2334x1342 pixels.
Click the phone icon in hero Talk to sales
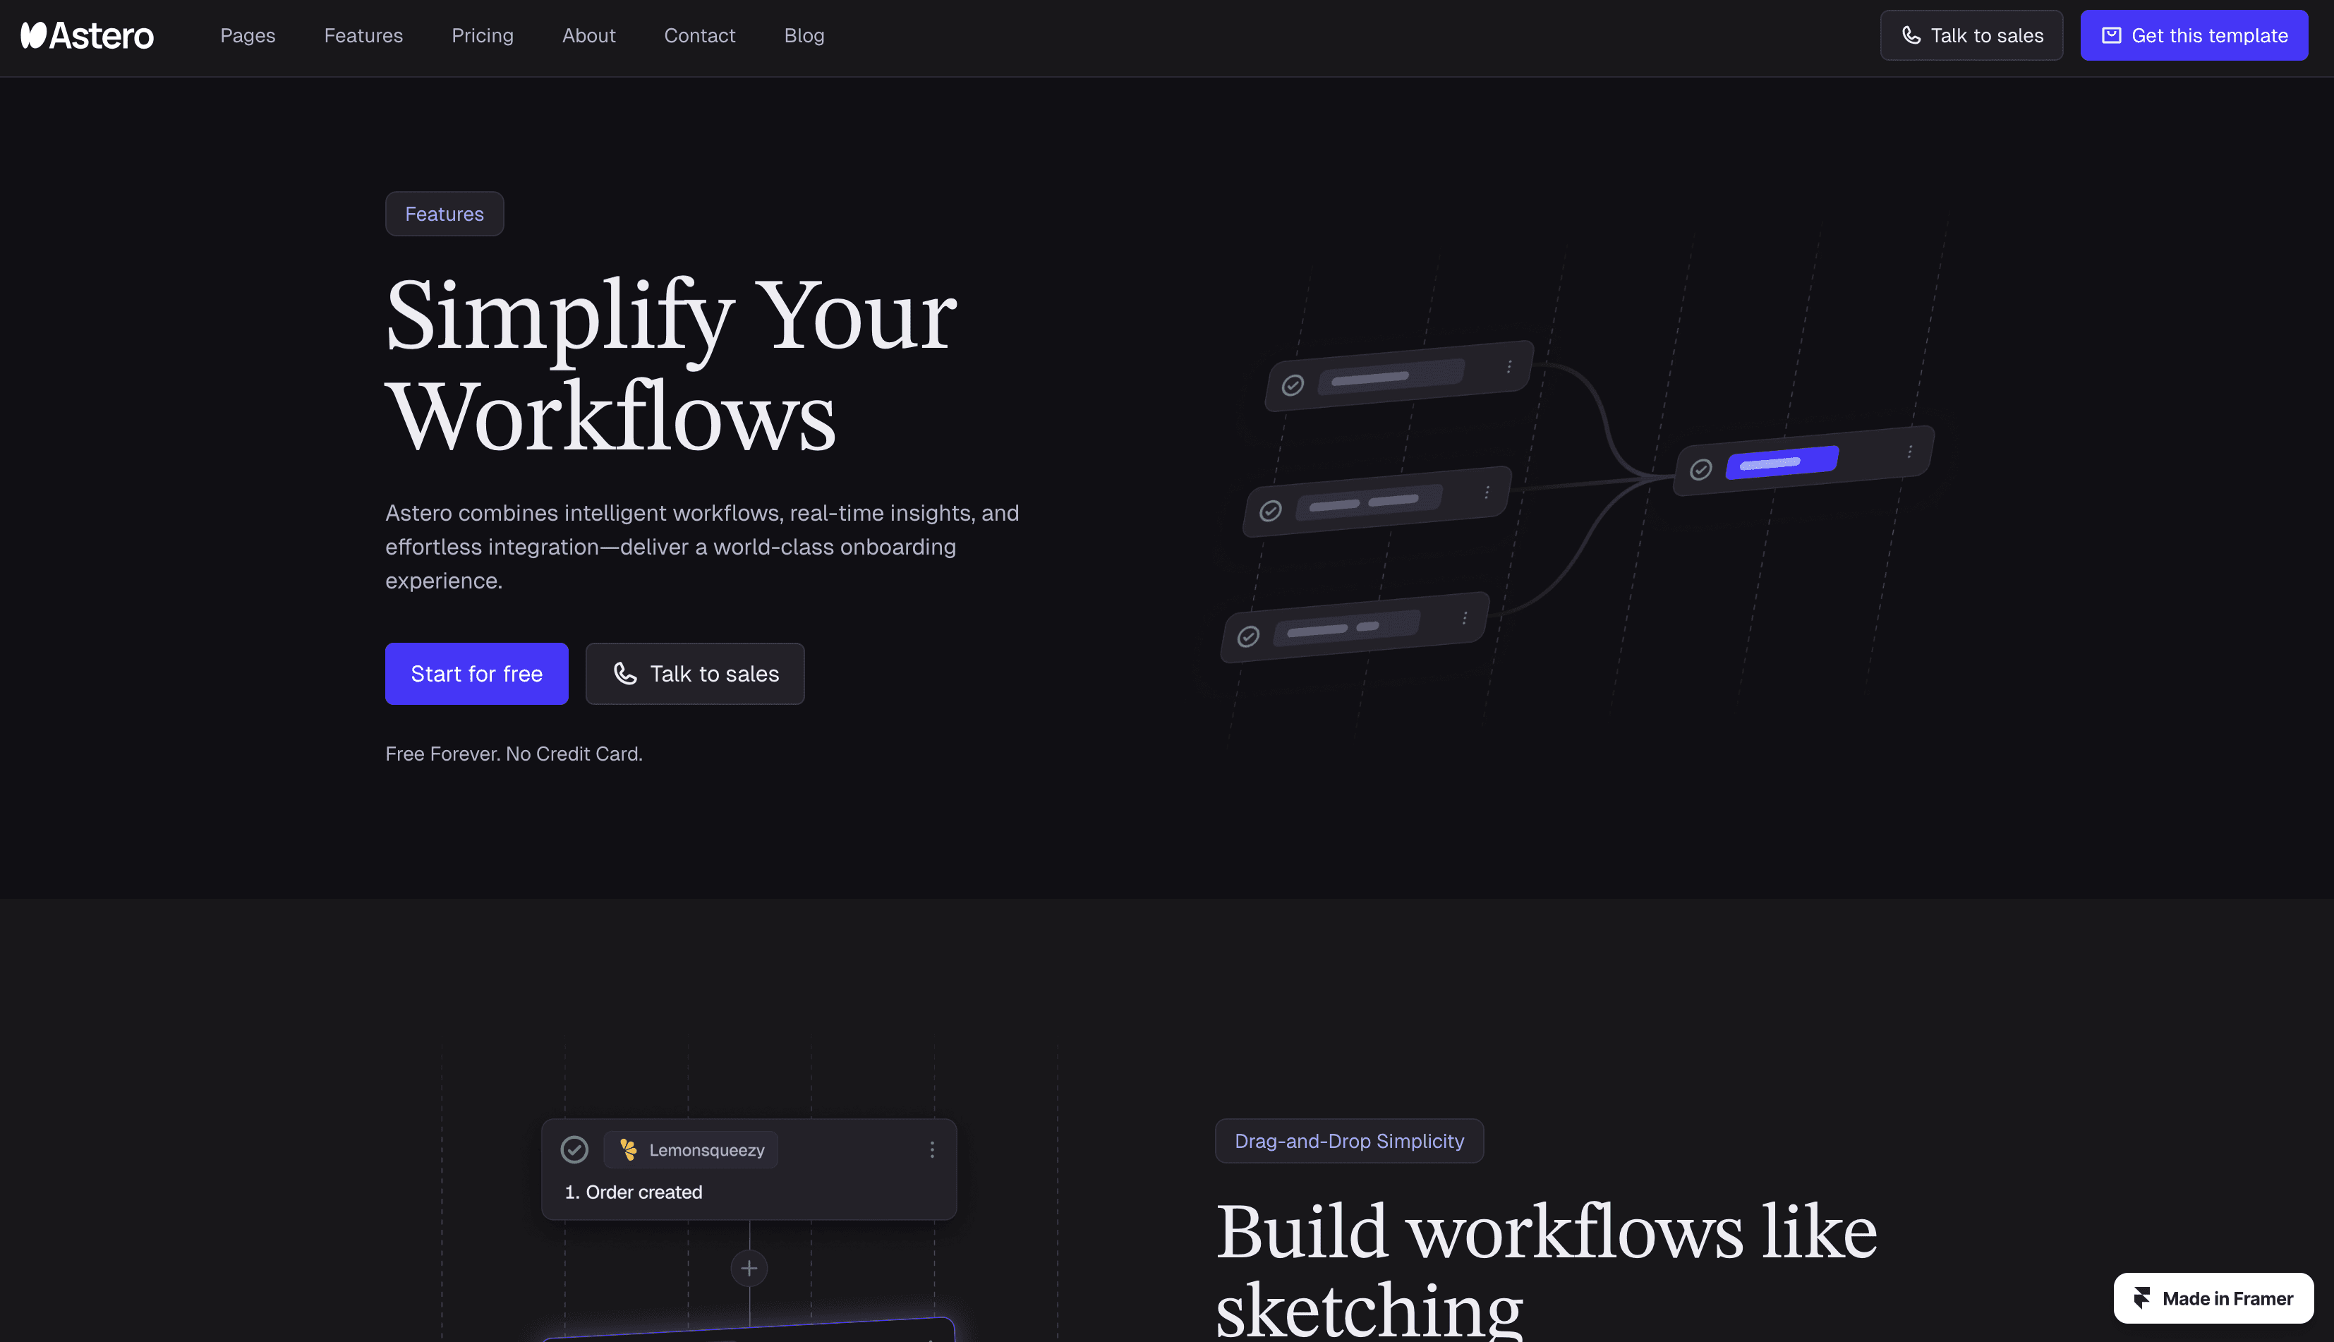(626, 674)
